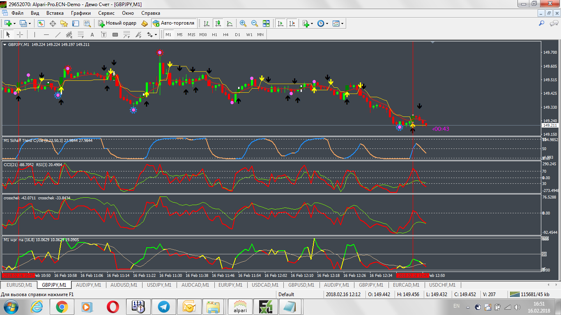The image size is (561, 315).
Task: Select the diagonal Trendline tool
Action: click(57, 34)
